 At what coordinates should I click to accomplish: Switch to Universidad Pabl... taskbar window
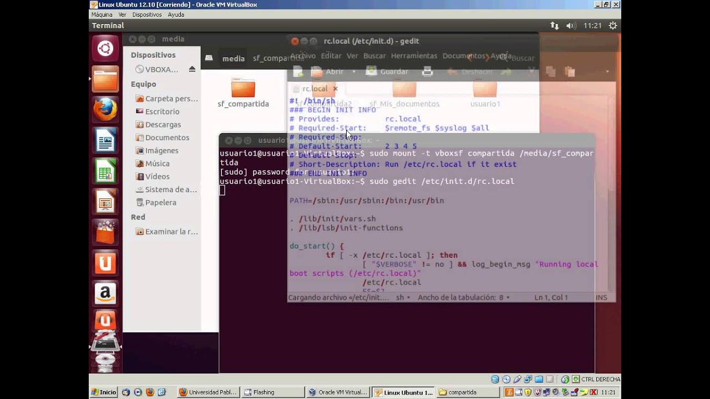coord(209,392)
